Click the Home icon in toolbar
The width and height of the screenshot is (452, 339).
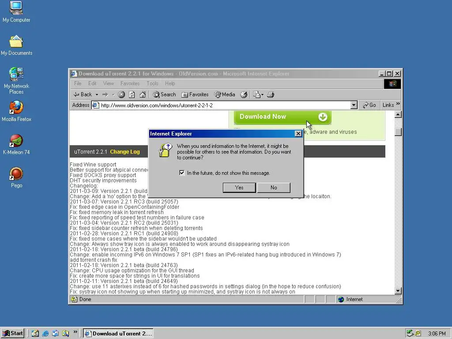pyautogui.click(x=143, y=94)
